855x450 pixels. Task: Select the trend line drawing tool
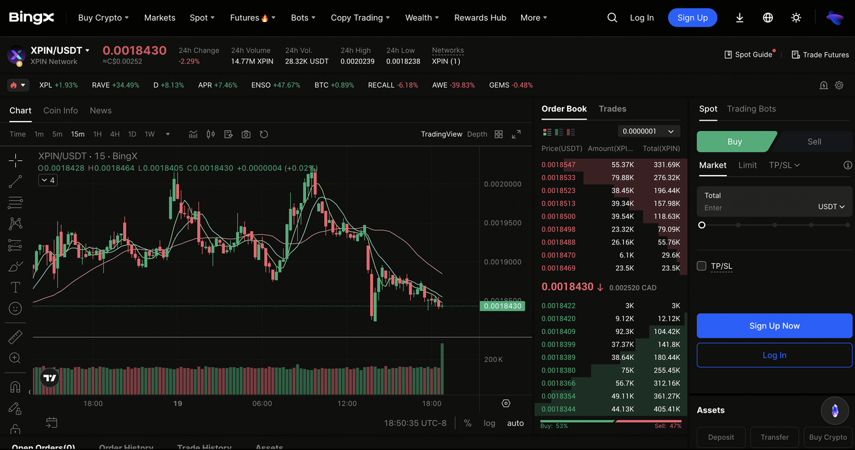15,181
